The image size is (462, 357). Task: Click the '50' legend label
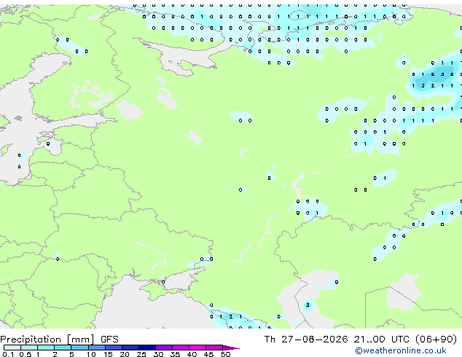(226, 354)
